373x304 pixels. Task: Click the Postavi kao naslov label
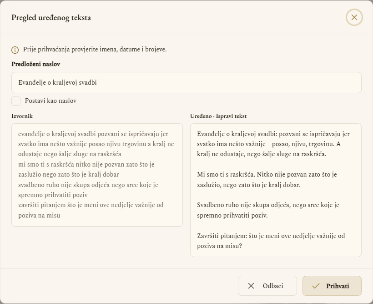coord(50,101)
